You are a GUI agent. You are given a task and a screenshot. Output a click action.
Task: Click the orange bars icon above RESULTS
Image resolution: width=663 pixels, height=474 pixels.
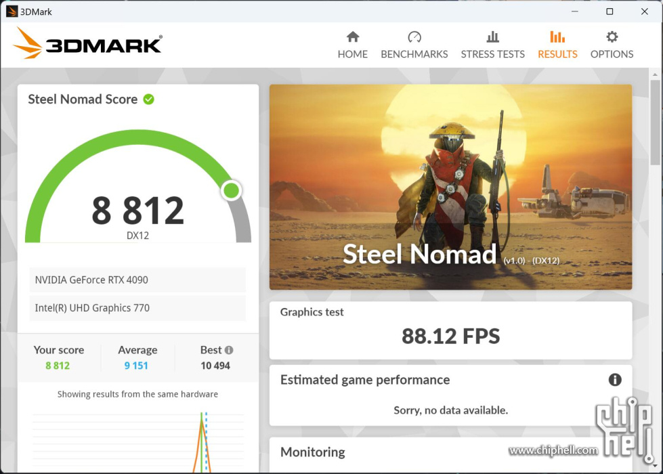(x=557, y=37)
